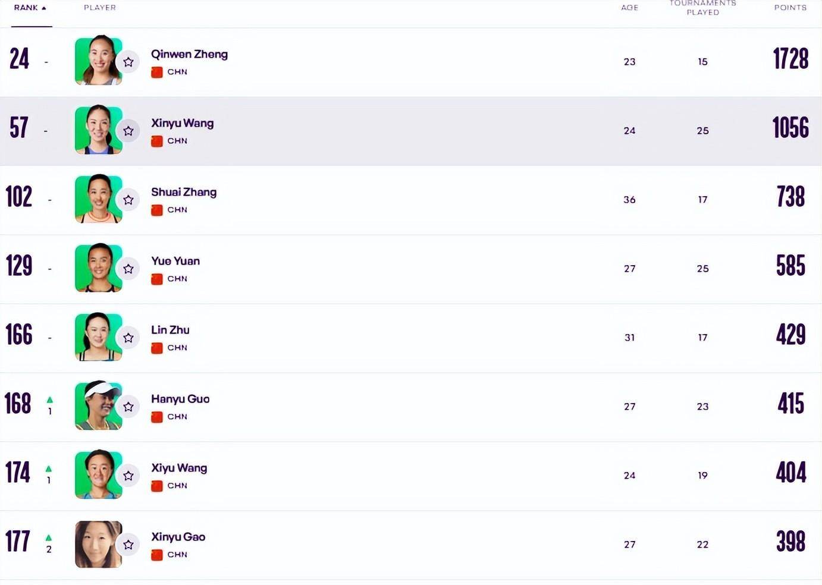Screen dimensions: 822x585
Task: Sort by the POINTS column header
Action: [x=790, y=8]
